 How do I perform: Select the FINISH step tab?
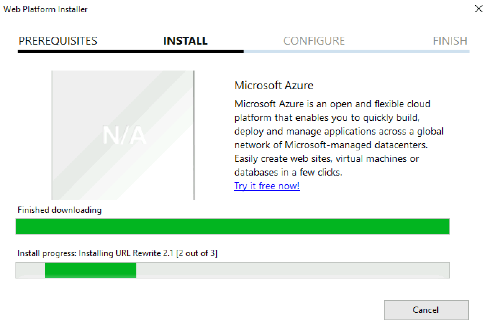pyautogui.click(x=450, y=41)
